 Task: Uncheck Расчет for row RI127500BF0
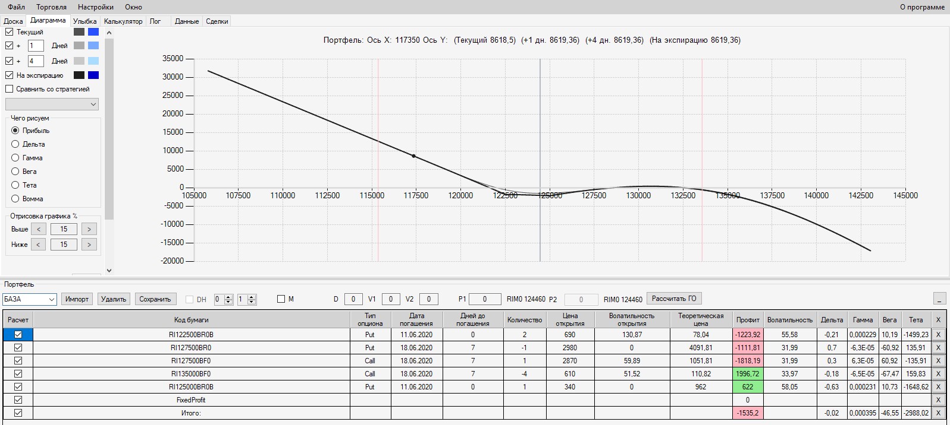(x=18, y=361)
